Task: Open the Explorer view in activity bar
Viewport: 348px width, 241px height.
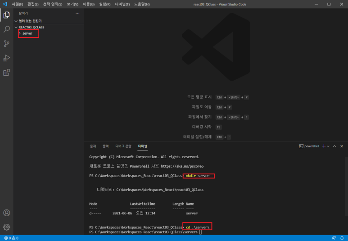Action: click(x=6, y=15)
